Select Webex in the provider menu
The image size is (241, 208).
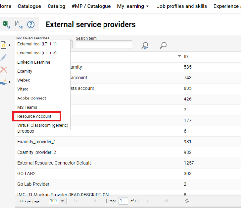pyautogui.click(x=24, y=80)
